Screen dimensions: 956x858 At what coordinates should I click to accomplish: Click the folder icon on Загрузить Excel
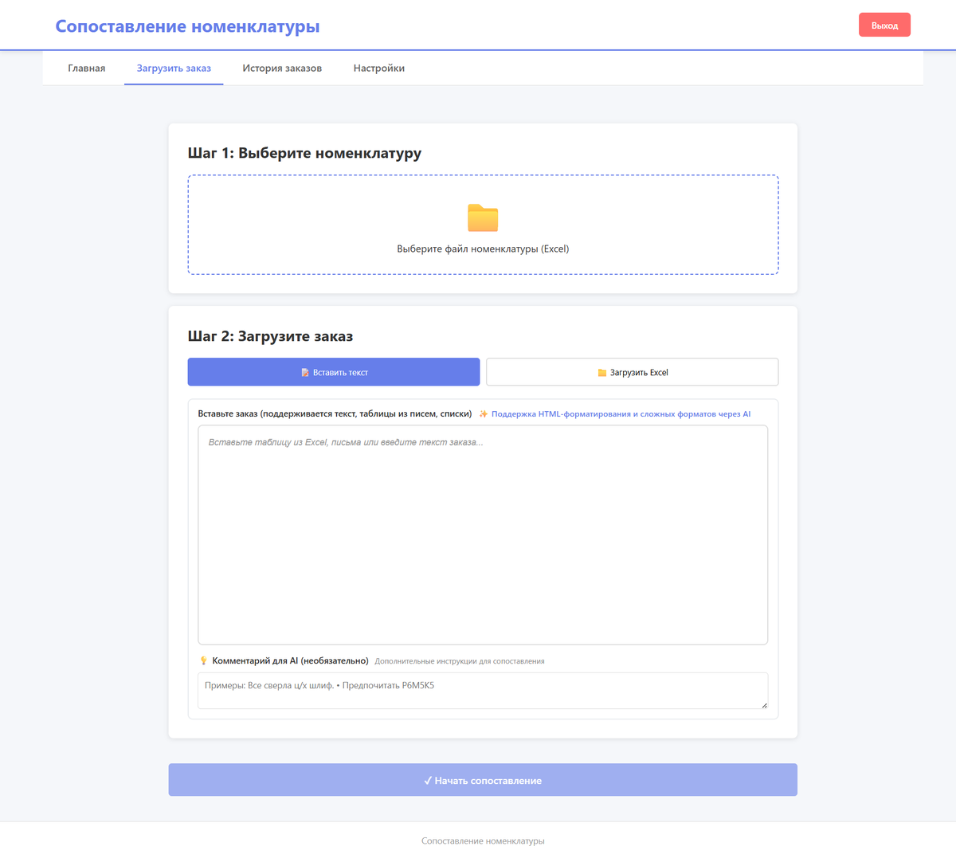point(602,373)
